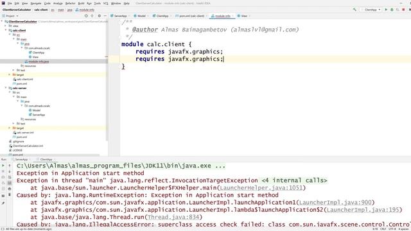Click the UTF-8 encoding in status bar

(392, 229)
